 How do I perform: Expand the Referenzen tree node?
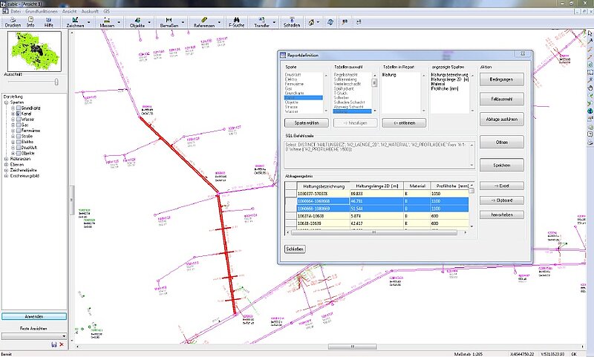[x=6, y=159]
